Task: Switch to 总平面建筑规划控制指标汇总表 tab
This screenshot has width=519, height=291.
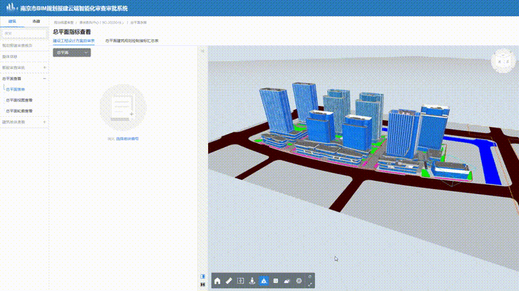Action: coord(132,41)
